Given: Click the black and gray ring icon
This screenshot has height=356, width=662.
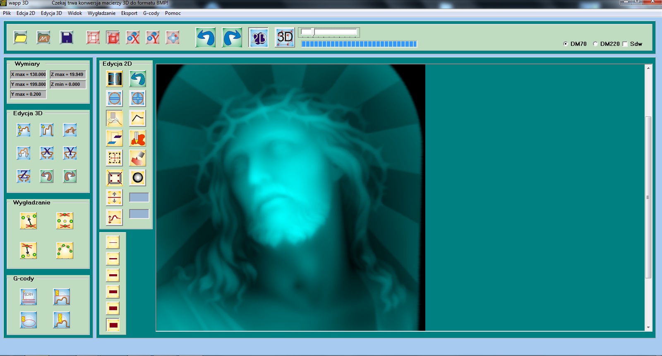Looking at the screenshot, I should point(138,178).
